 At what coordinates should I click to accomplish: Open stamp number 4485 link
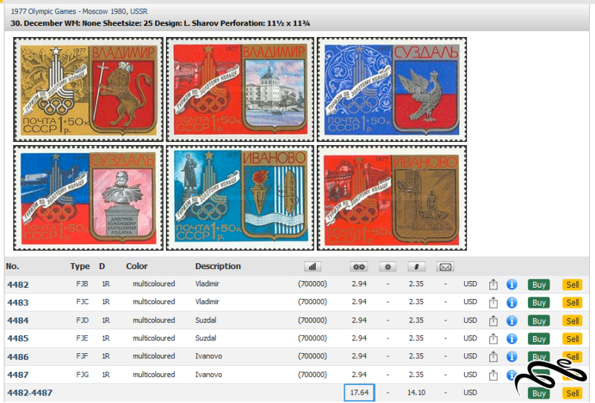point(18,338)
